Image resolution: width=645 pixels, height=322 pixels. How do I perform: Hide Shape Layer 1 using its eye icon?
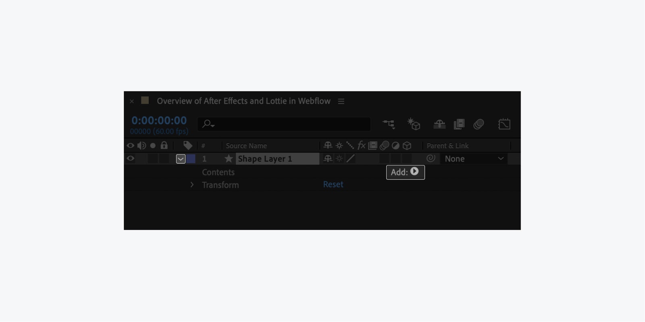click(x=130, y=158)
